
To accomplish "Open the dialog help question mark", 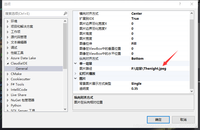I will coord(180,4).
